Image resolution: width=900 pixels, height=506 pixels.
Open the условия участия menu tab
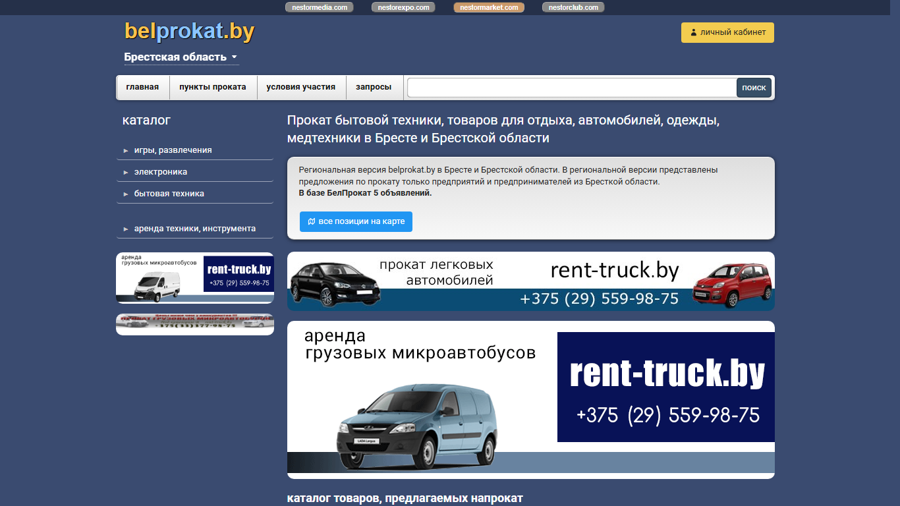[301, 87]
